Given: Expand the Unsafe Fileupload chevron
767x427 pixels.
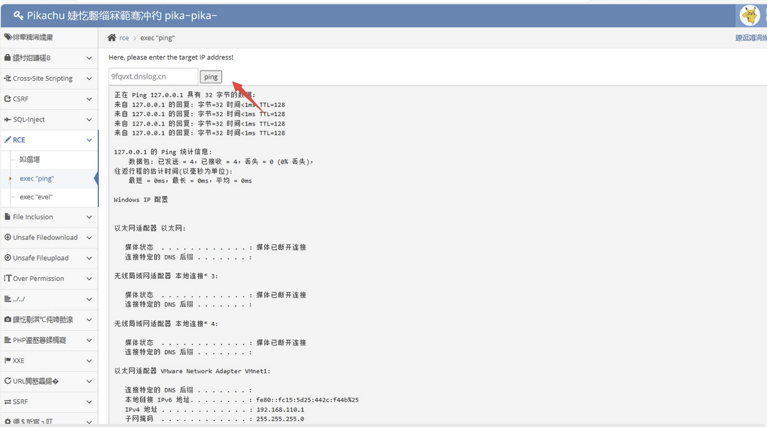Looking at the screenshot, I should click(89, 258).
